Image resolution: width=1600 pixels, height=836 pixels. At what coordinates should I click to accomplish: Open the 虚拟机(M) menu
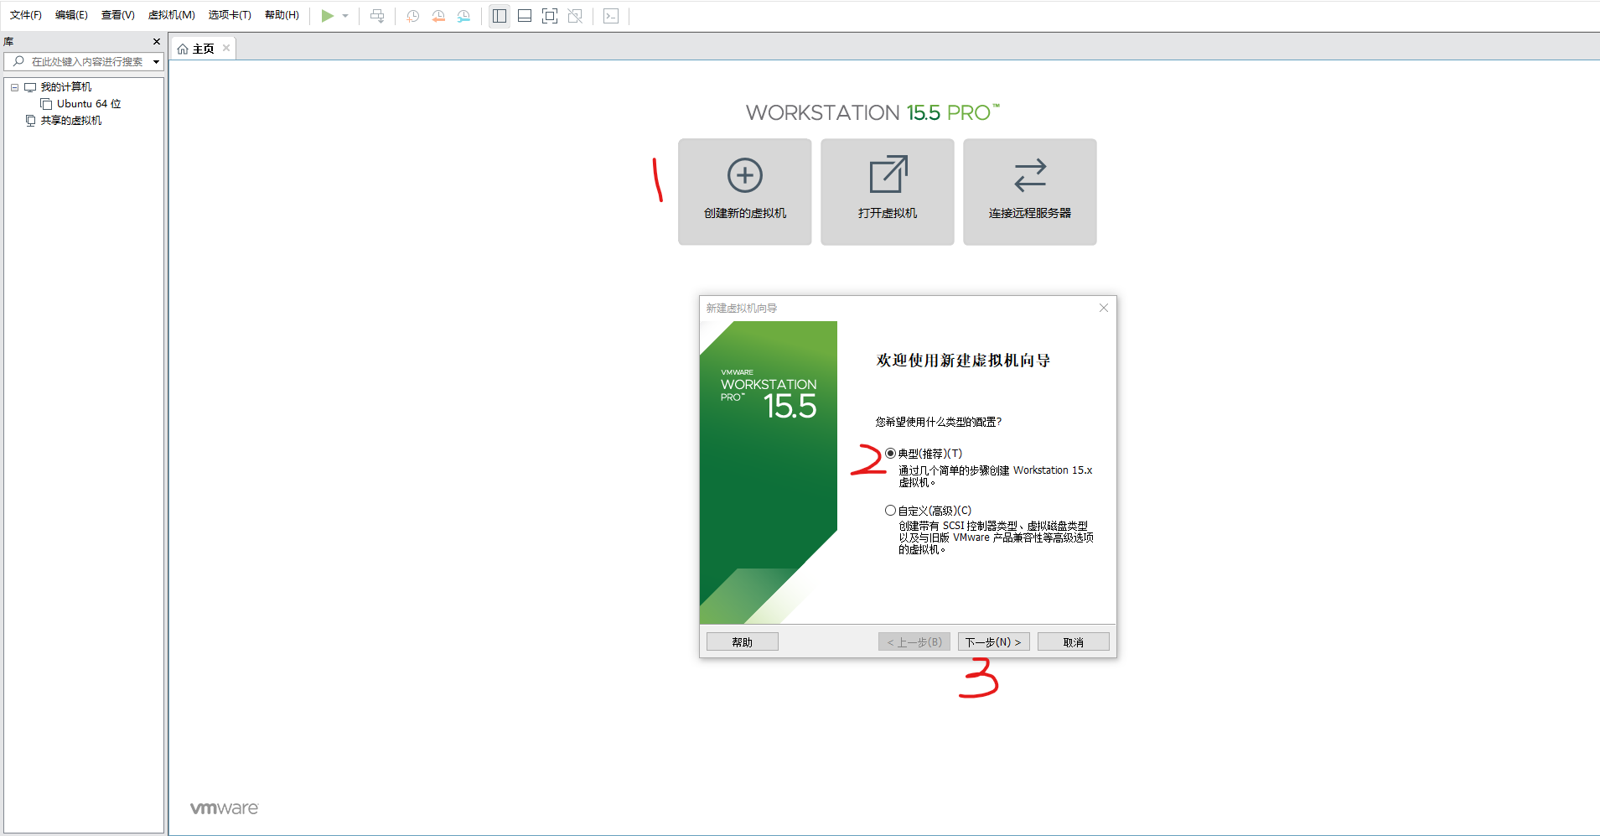pyautogui.click(x=171, y=14)
